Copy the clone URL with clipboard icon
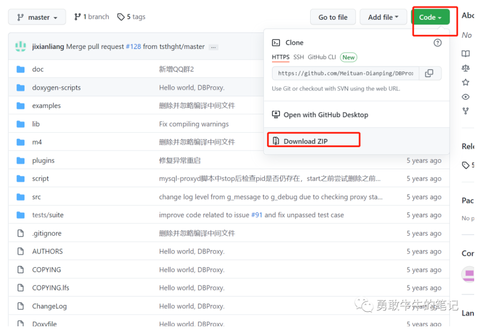 point(429,73)
